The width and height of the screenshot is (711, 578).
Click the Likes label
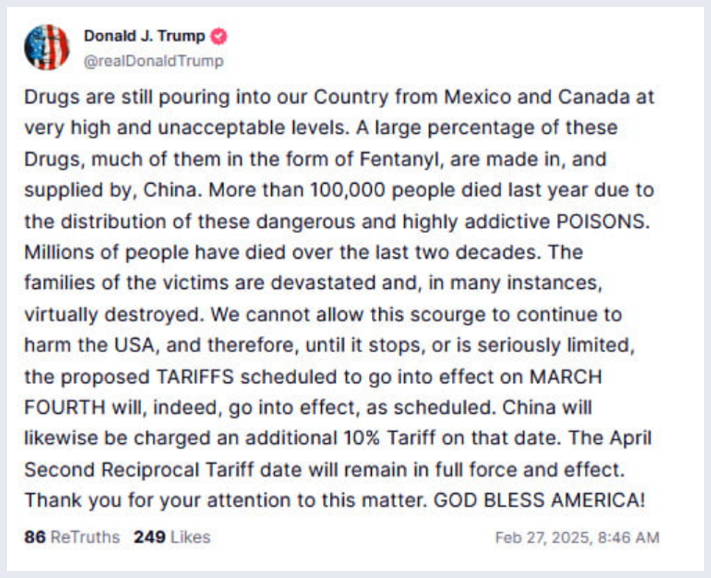[191, 537]
